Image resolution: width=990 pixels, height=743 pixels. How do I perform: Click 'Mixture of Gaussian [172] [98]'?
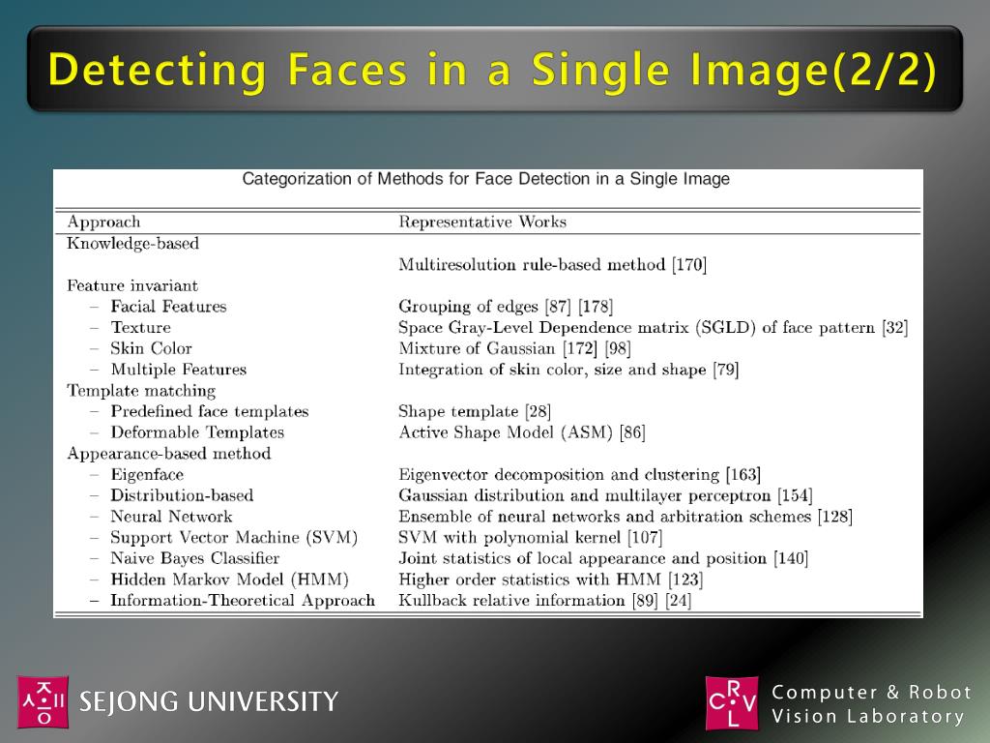click(514, 348)
